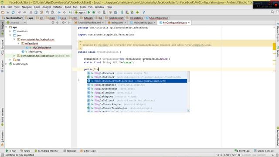Expand the androidTest package

(14, 56)
